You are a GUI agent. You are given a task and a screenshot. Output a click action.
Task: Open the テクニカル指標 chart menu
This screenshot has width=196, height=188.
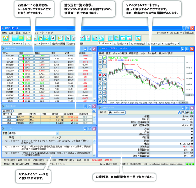[149, 53]
